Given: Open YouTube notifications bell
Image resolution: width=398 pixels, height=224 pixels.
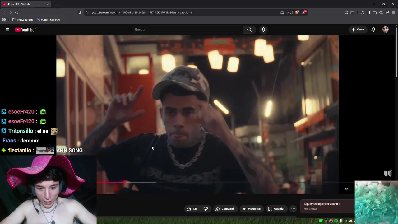Looking at the screenshot, I should [x=373, y=30].
